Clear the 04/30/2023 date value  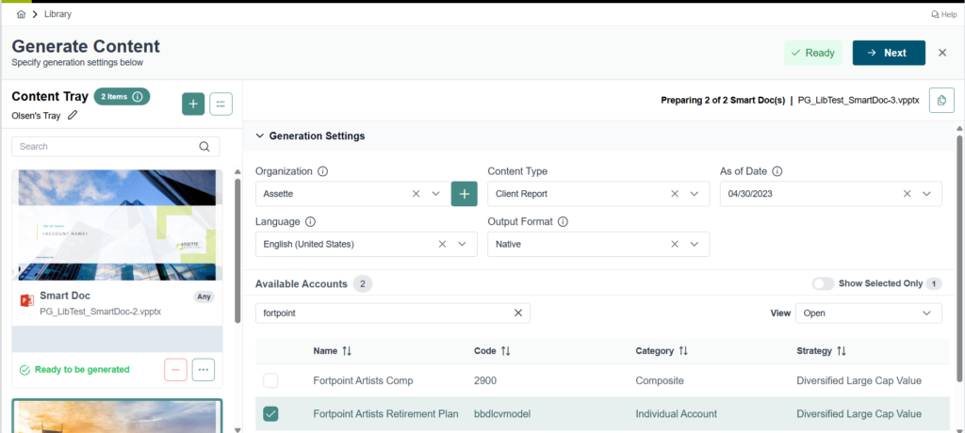[907, 194]
